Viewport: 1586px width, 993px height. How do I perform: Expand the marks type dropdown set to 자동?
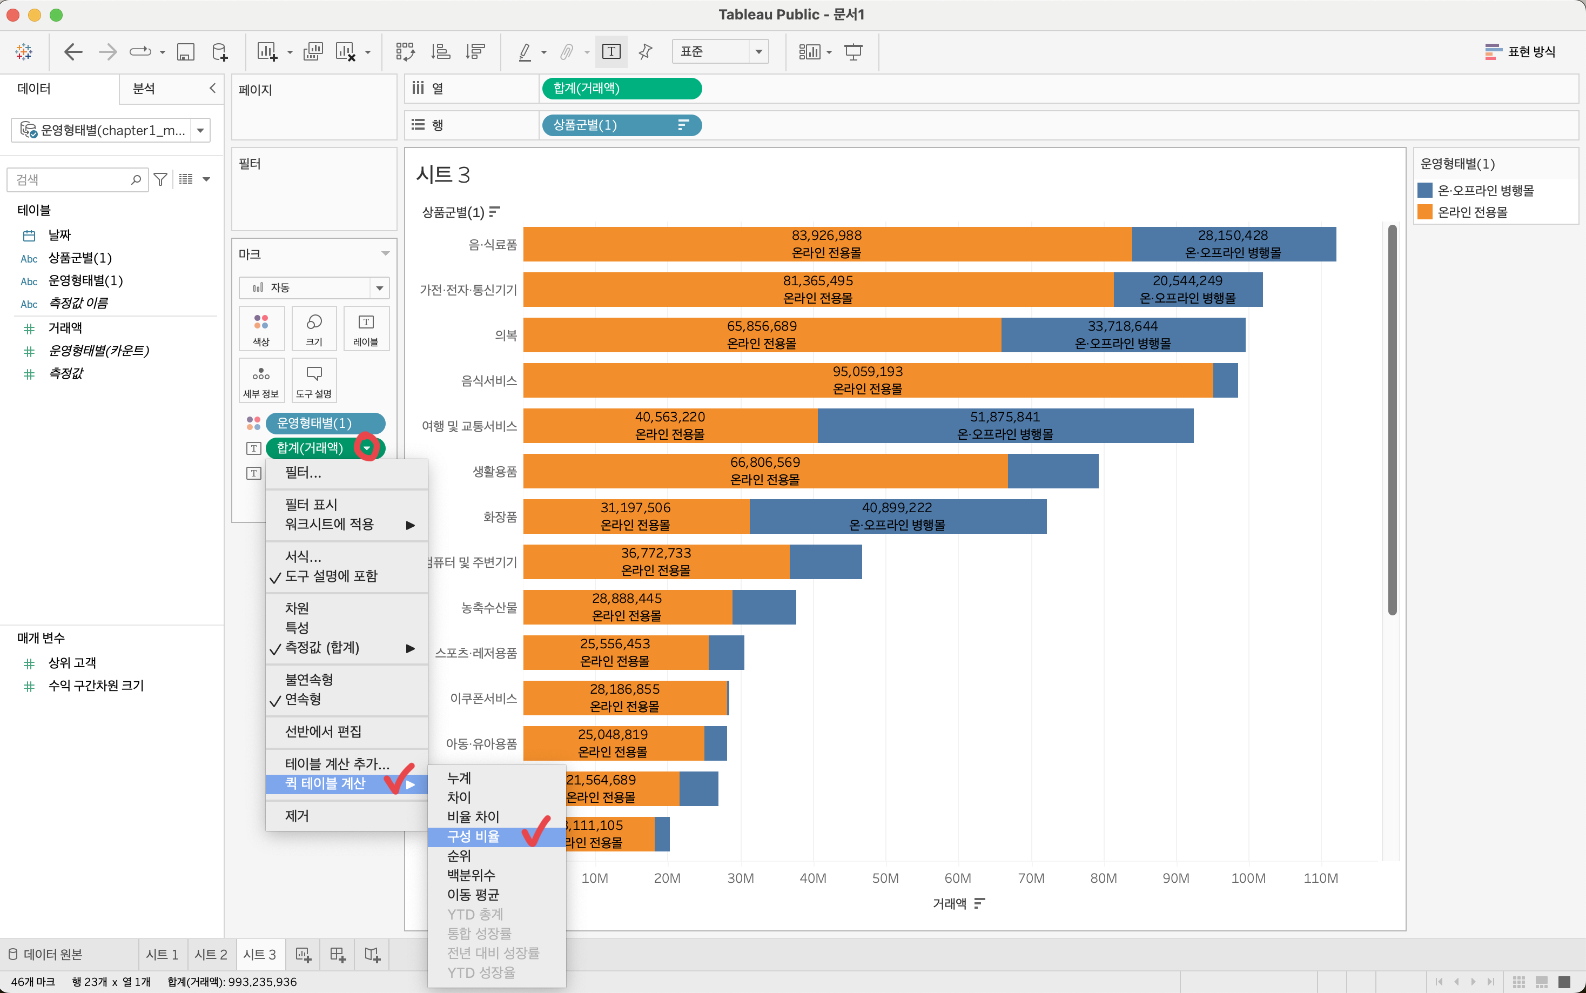tap(314, 287)
